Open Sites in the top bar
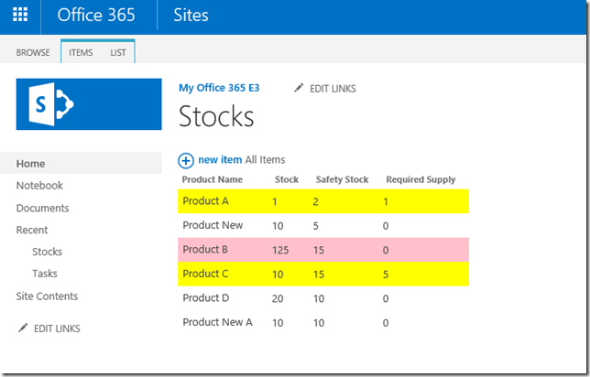Image resolution: width=590 pixels, height=377 pixels. point(191,16)
